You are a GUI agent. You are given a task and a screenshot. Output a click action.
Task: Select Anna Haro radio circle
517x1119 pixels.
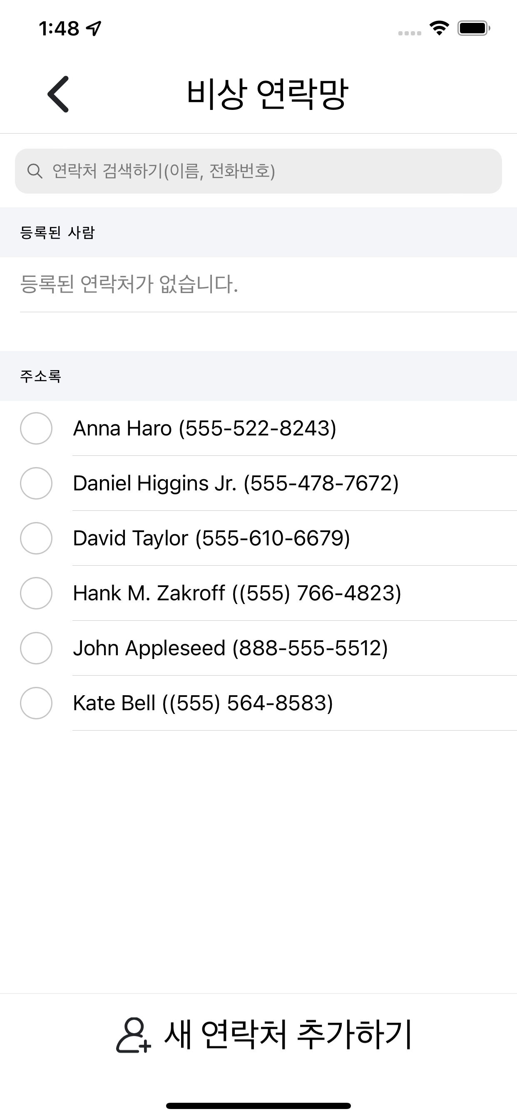(36, 428)
